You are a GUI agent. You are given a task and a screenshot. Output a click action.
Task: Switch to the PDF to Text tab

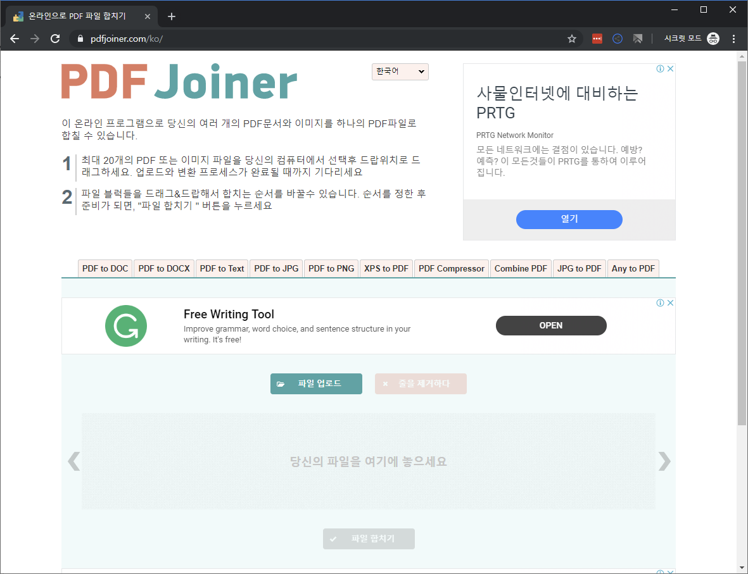[222, 268]
